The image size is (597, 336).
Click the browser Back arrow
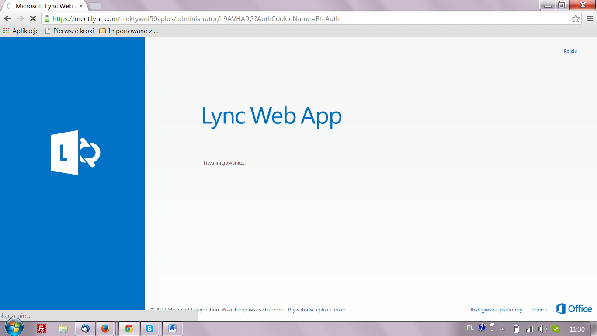pos(7,19)
